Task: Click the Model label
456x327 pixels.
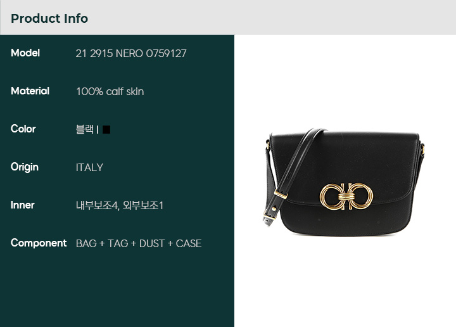Action: coord(25,53)
